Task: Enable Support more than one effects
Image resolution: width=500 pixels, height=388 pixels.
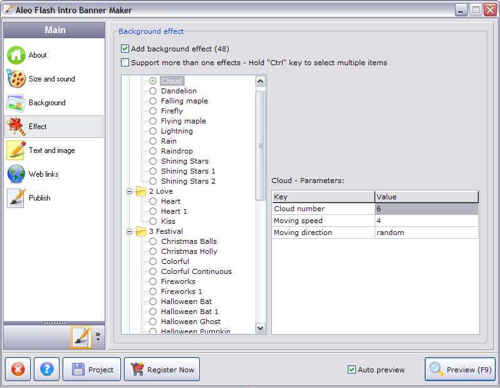Action: point(125,63)
